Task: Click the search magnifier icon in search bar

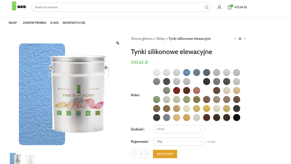Action: point(206,7)
